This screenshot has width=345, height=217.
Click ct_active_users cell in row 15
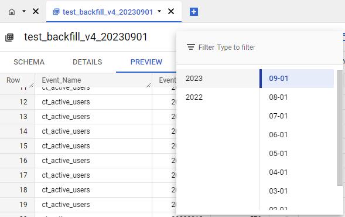point(93,146)
